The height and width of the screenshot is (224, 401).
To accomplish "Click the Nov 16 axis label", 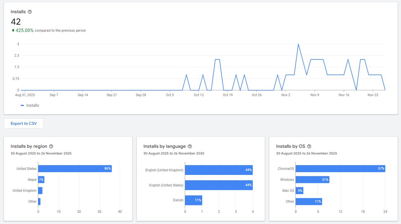I will click(x=344, y=95).
